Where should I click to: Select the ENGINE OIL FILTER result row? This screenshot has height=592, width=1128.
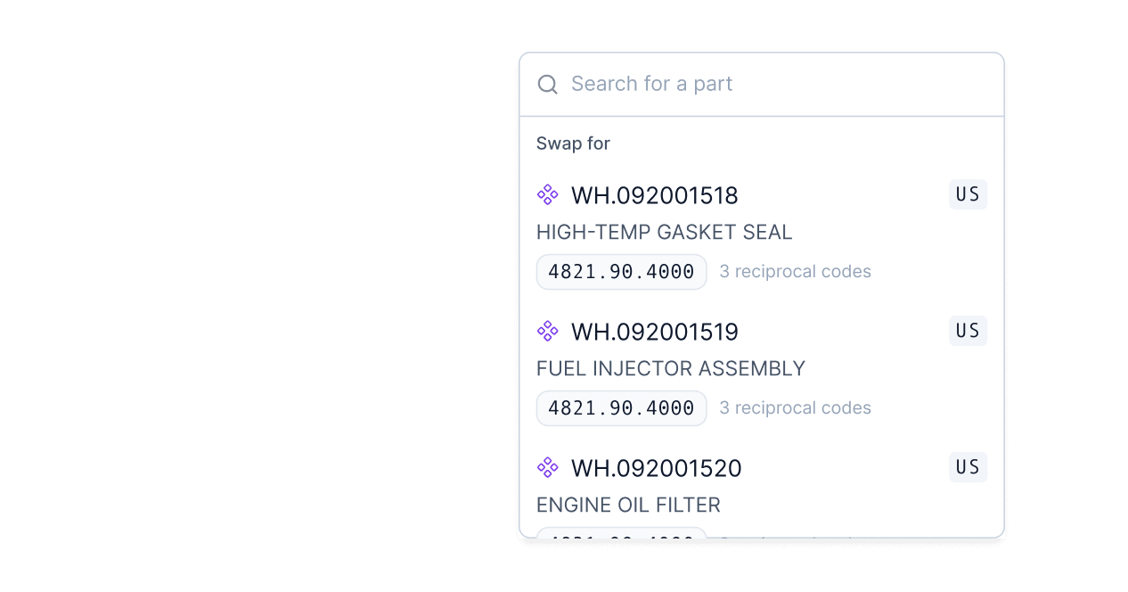point(628,505)
